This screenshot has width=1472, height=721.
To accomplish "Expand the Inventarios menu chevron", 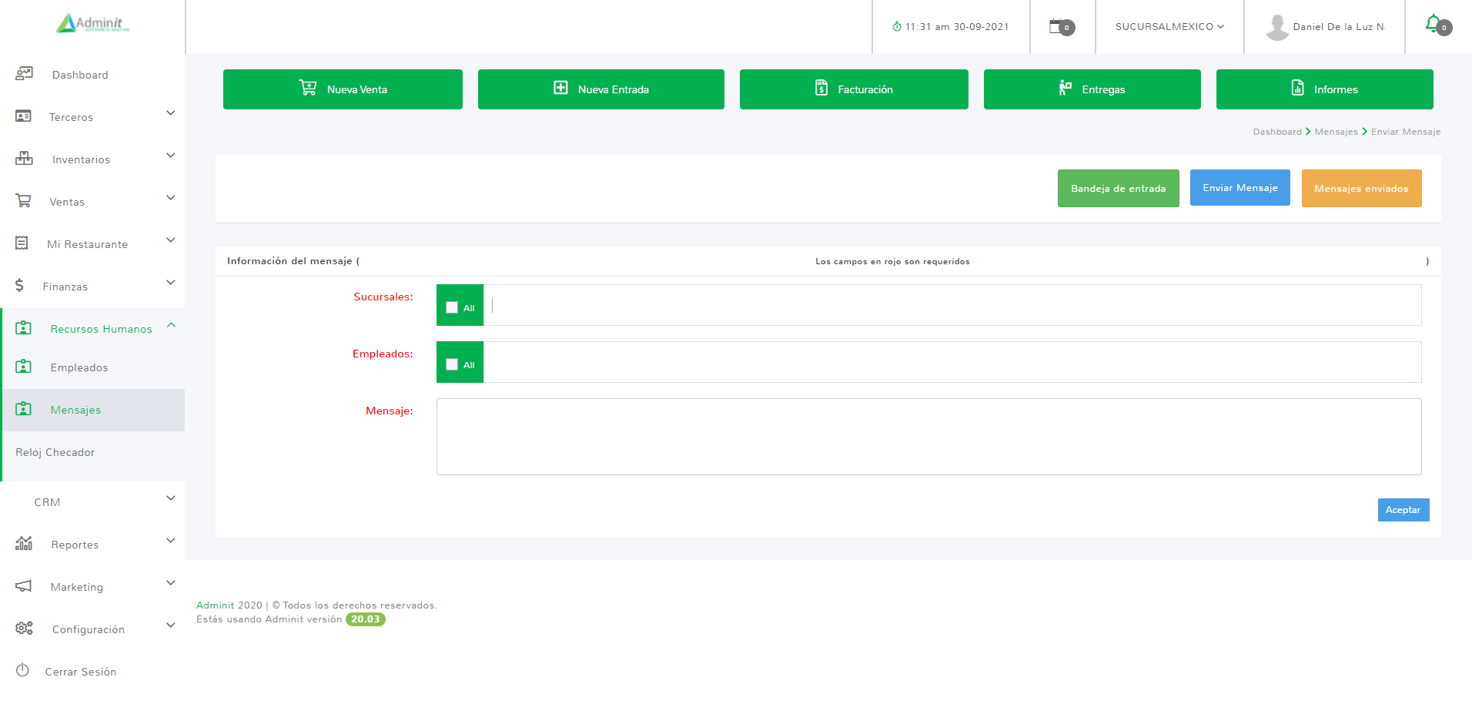I will click(x=171, y=156).
